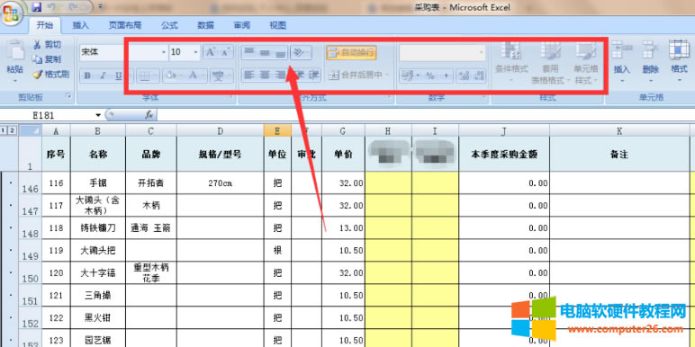Click Merge & Center (合并后居中) button
695x347 pixels.
pyautogui.click(x=356, y=76)
